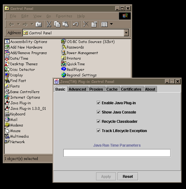Open the Find Fast icon

click(7, 80)
